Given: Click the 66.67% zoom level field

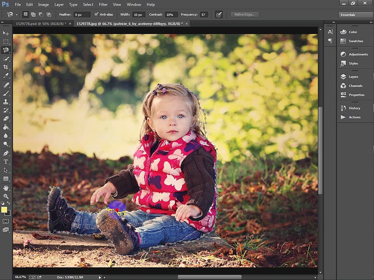Looking at the screenshot, I should [x=21, y=277].
